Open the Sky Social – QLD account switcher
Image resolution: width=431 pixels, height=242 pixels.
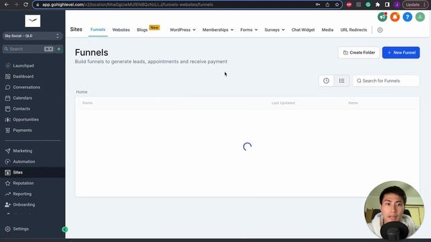click(x=32, y=36)
